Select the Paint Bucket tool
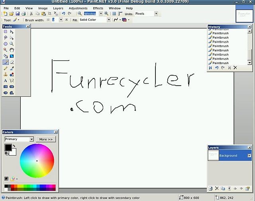 6,56
